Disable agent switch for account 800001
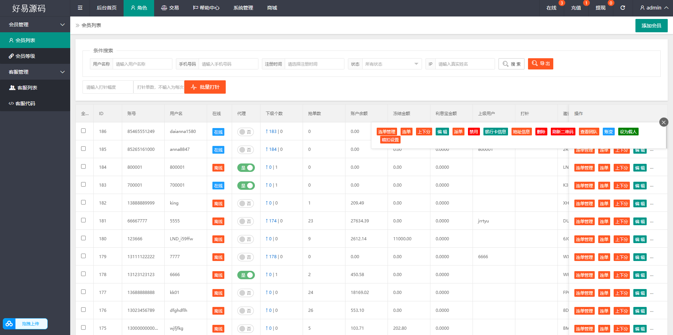The height and width of the screenshot is (335, 673). click(246, 168)
